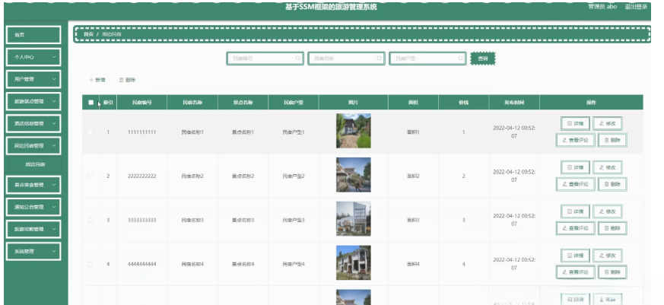Open the photo thumbnail of 民宿名称3
This screenshot has width=664, height=305.
tap(353, 218)
